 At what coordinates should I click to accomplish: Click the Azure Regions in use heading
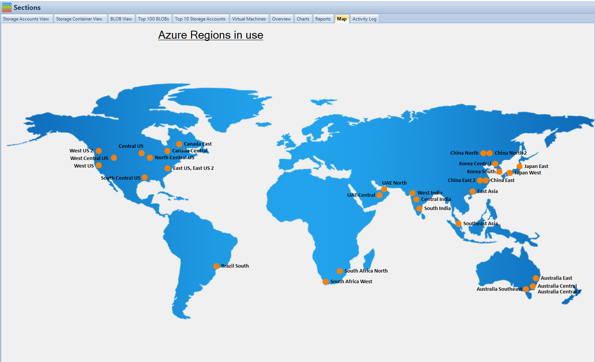[x=211, y=35]
